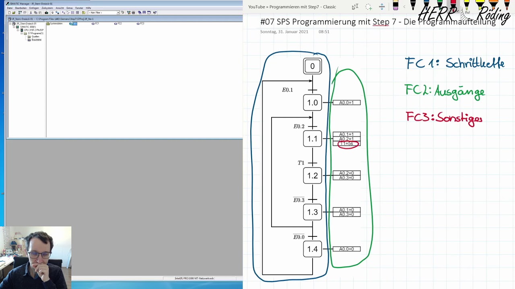
Task: Click the New project icon in SIMATIC toolbar
Action: [9, 12]
